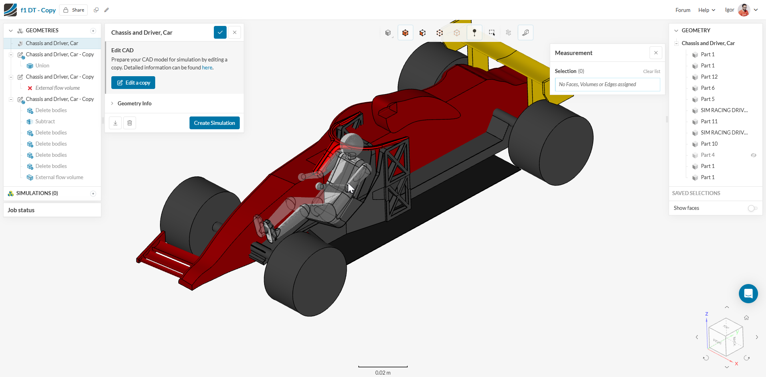Select Part 6 in the geometry tree
The height and width of the screenshot is (377, 766).
point(707,88)
